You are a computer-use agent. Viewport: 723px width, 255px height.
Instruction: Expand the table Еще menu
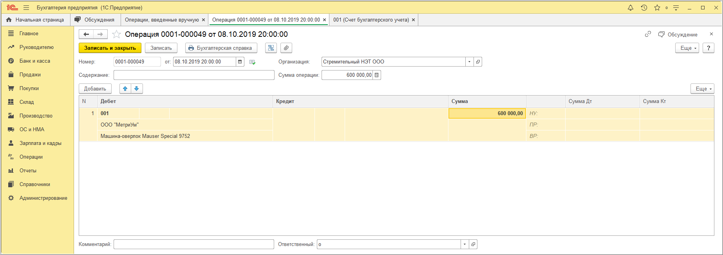tap(702, 89)
